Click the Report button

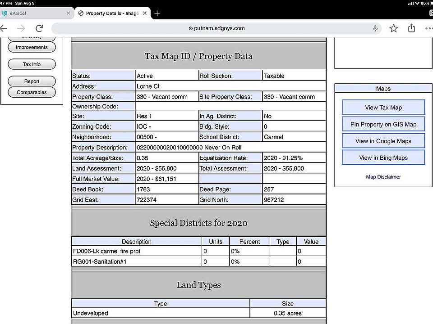32,81
